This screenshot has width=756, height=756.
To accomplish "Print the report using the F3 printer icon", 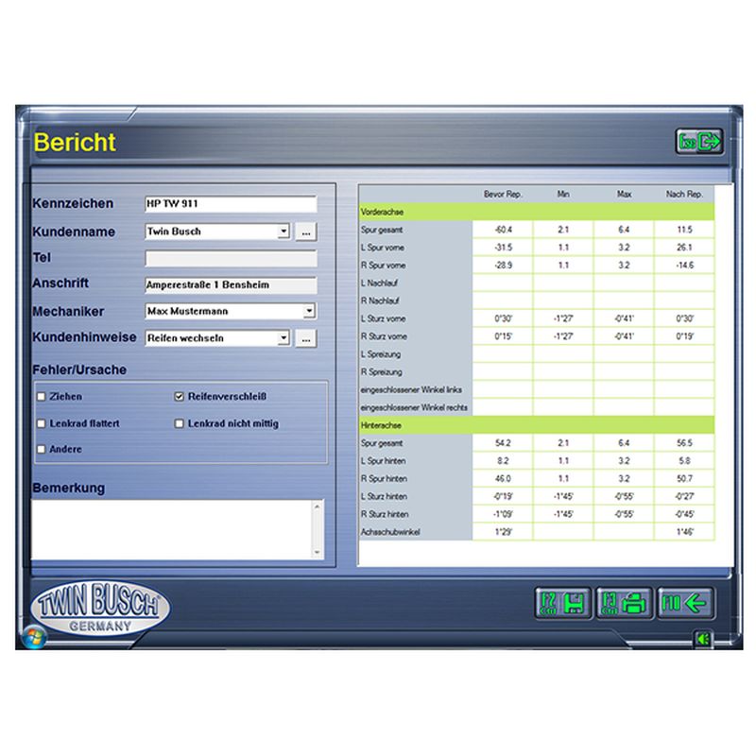I will 624,602.
